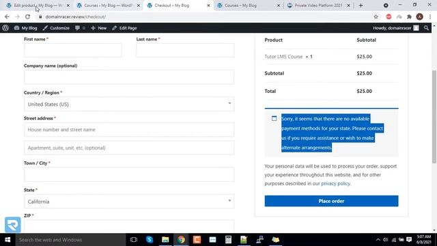Open a new browser tab
The width and height of the screenshot is (437, 246).
click(x=361, y=5)
